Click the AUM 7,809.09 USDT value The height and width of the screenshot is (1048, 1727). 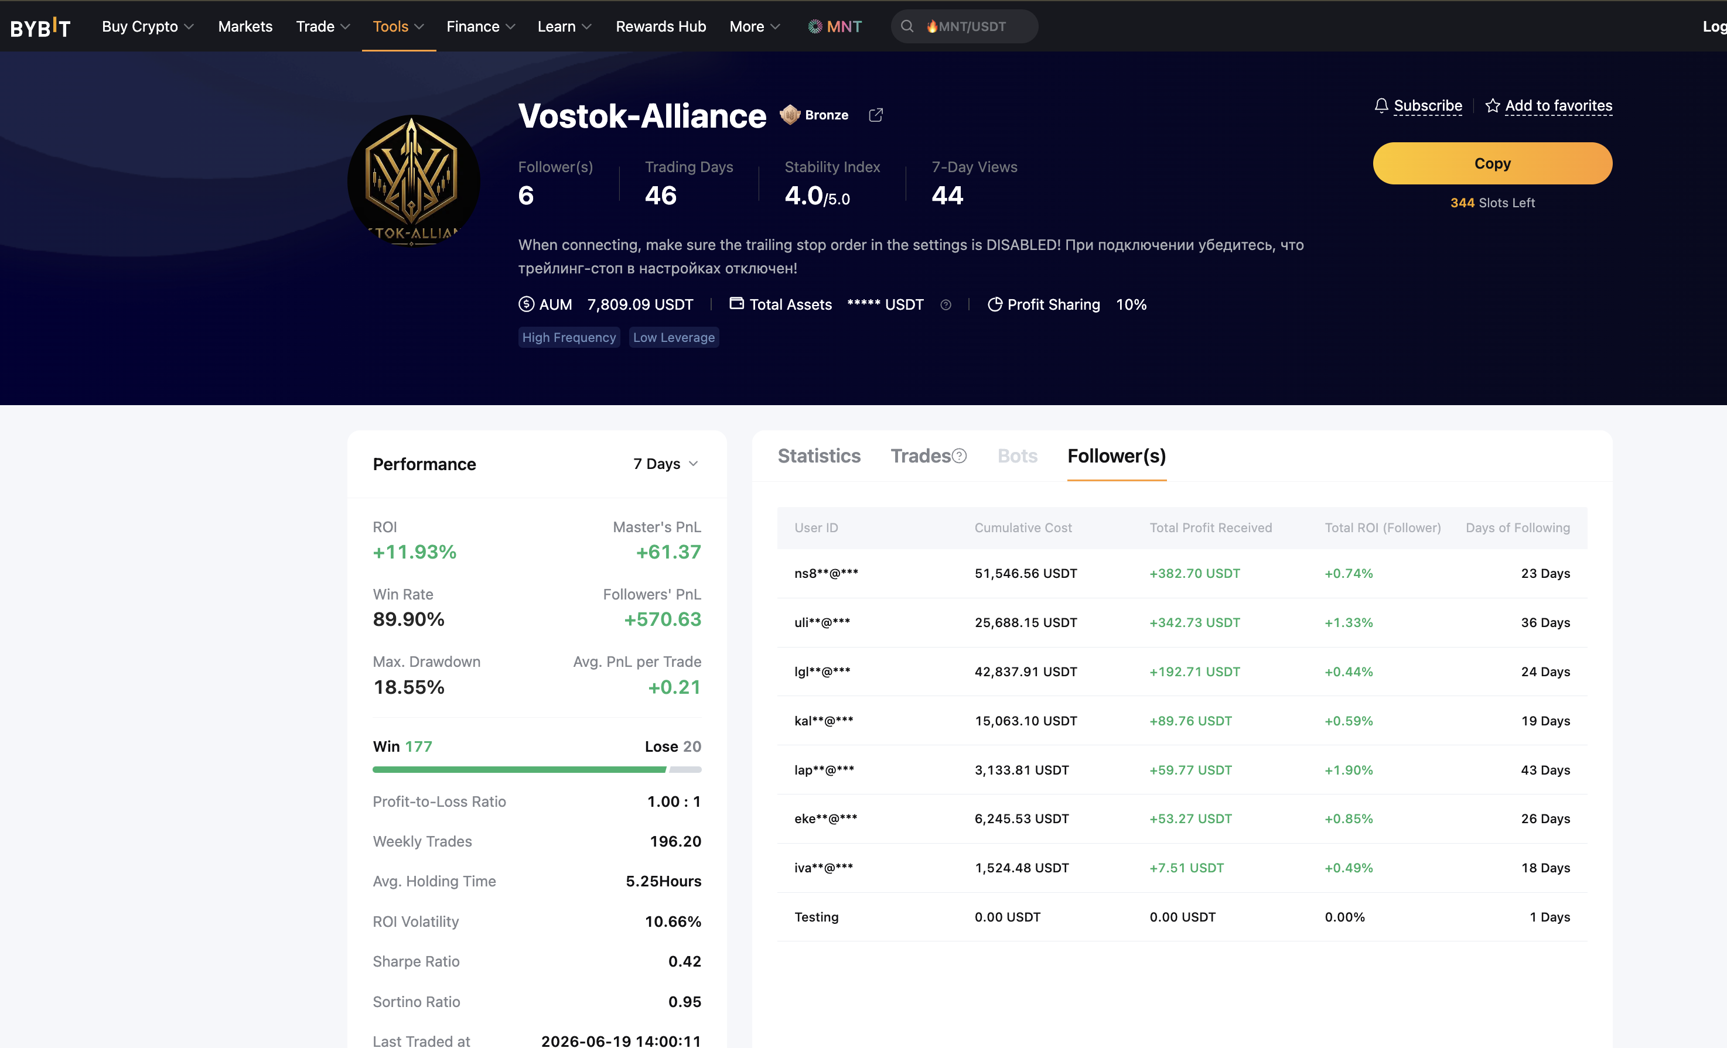tap(640, 304)
